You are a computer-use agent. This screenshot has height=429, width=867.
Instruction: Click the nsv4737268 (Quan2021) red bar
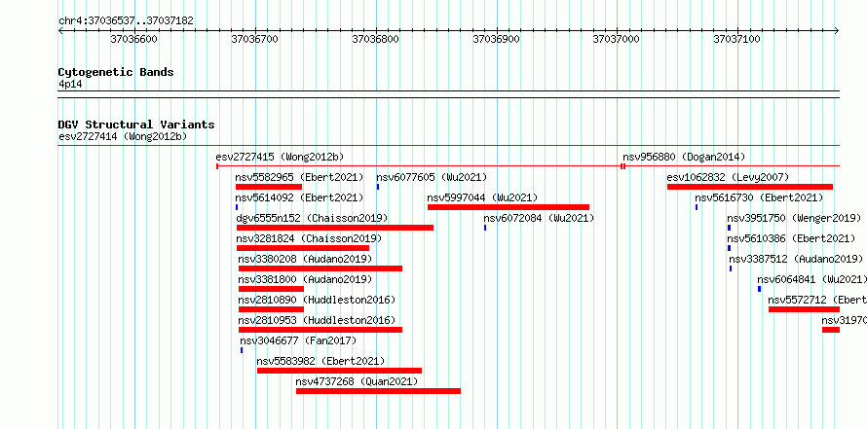(378, 391)
